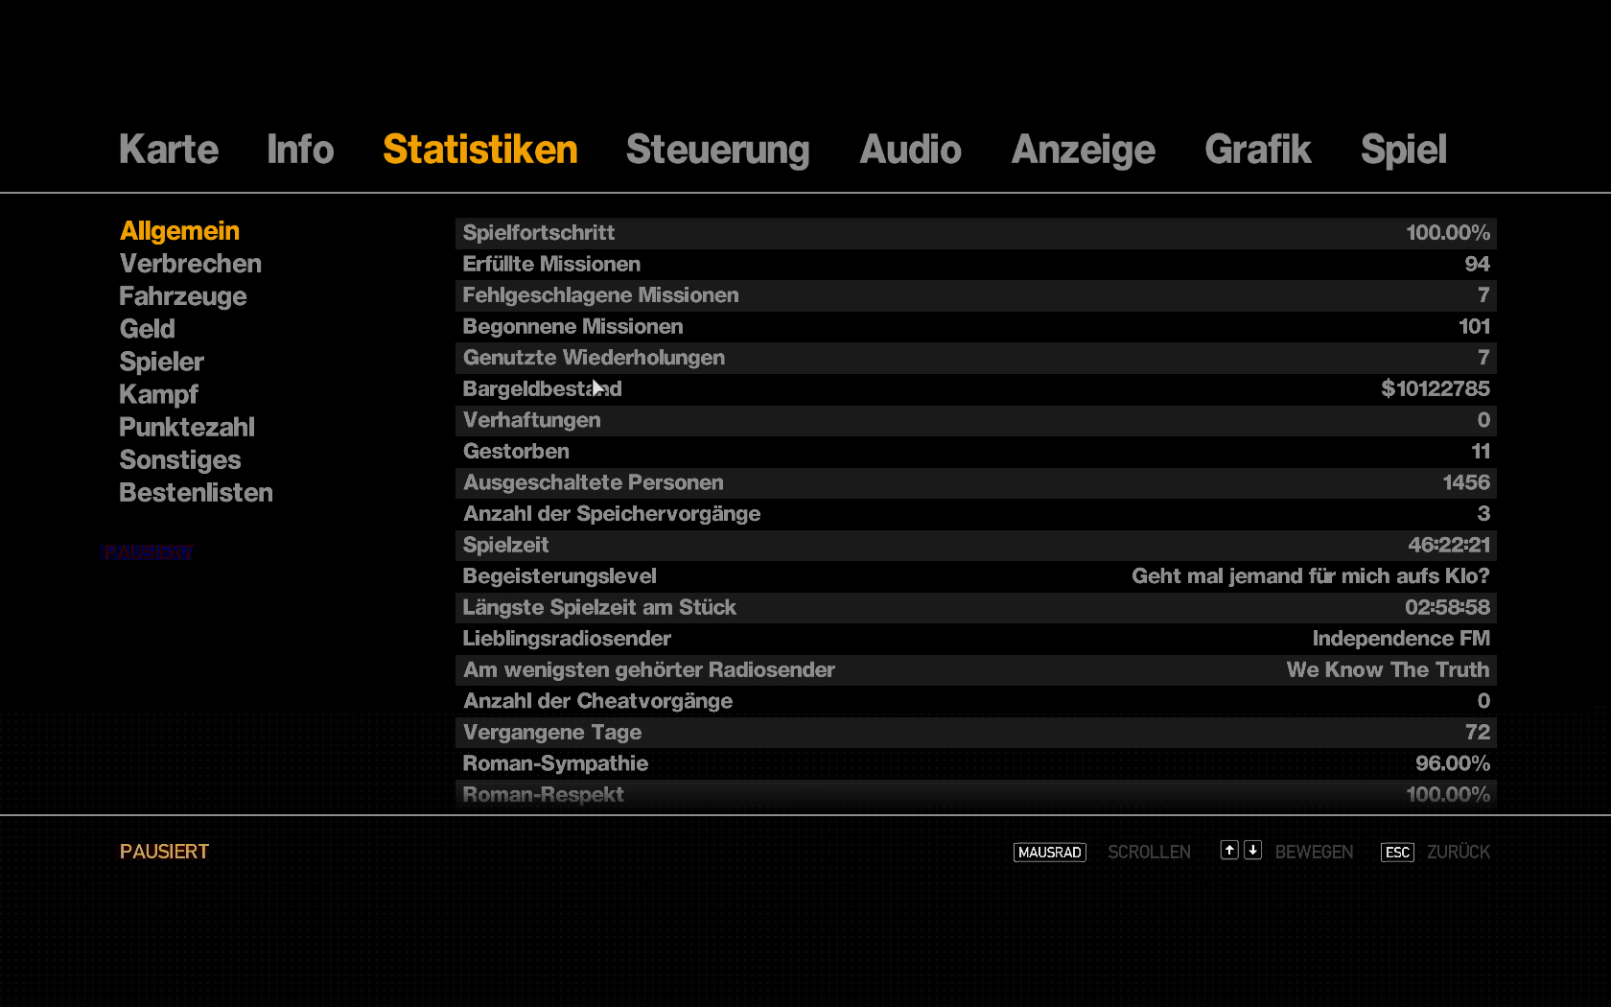Click the $10122785 cash value
Image resolution: width=1611 pixels, height=1007 pixels.
click(1436, 388)
